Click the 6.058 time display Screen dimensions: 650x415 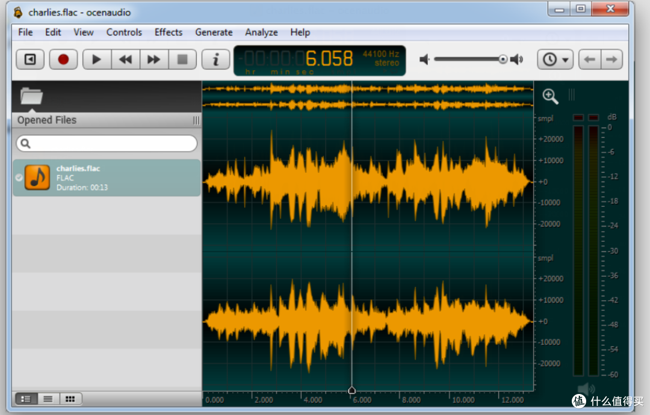tap(329, 58)
